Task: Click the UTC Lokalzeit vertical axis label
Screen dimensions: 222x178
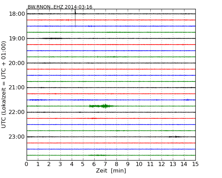Action: coord(4,85)
